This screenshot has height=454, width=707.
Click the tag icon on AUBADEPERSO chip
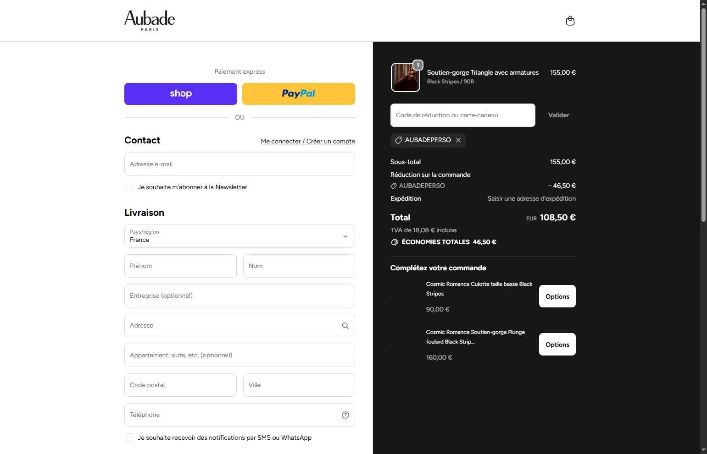[399, 140]
